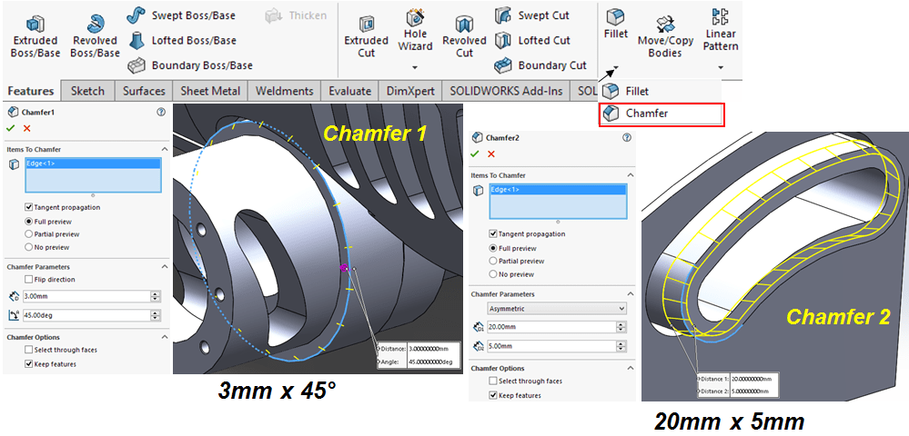Enable Flip direction checkbox

click(x=29, y=280)
